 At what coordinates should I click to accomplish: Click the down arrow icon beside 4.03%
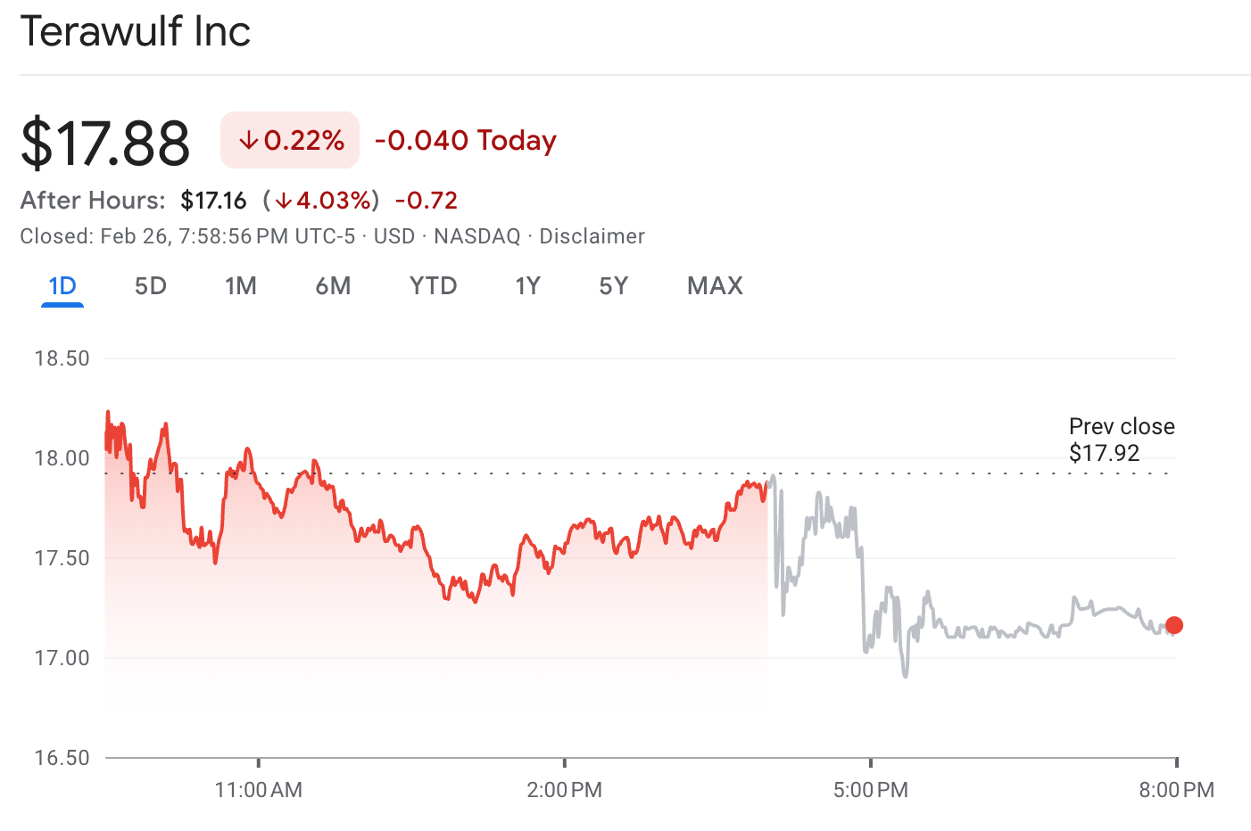pyautogui.click(x=282, y=201)
